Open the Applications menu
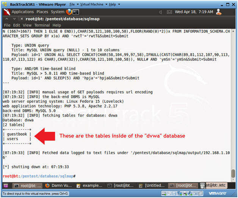This screenshot has height=198, width=238. [x=23, y=12]
